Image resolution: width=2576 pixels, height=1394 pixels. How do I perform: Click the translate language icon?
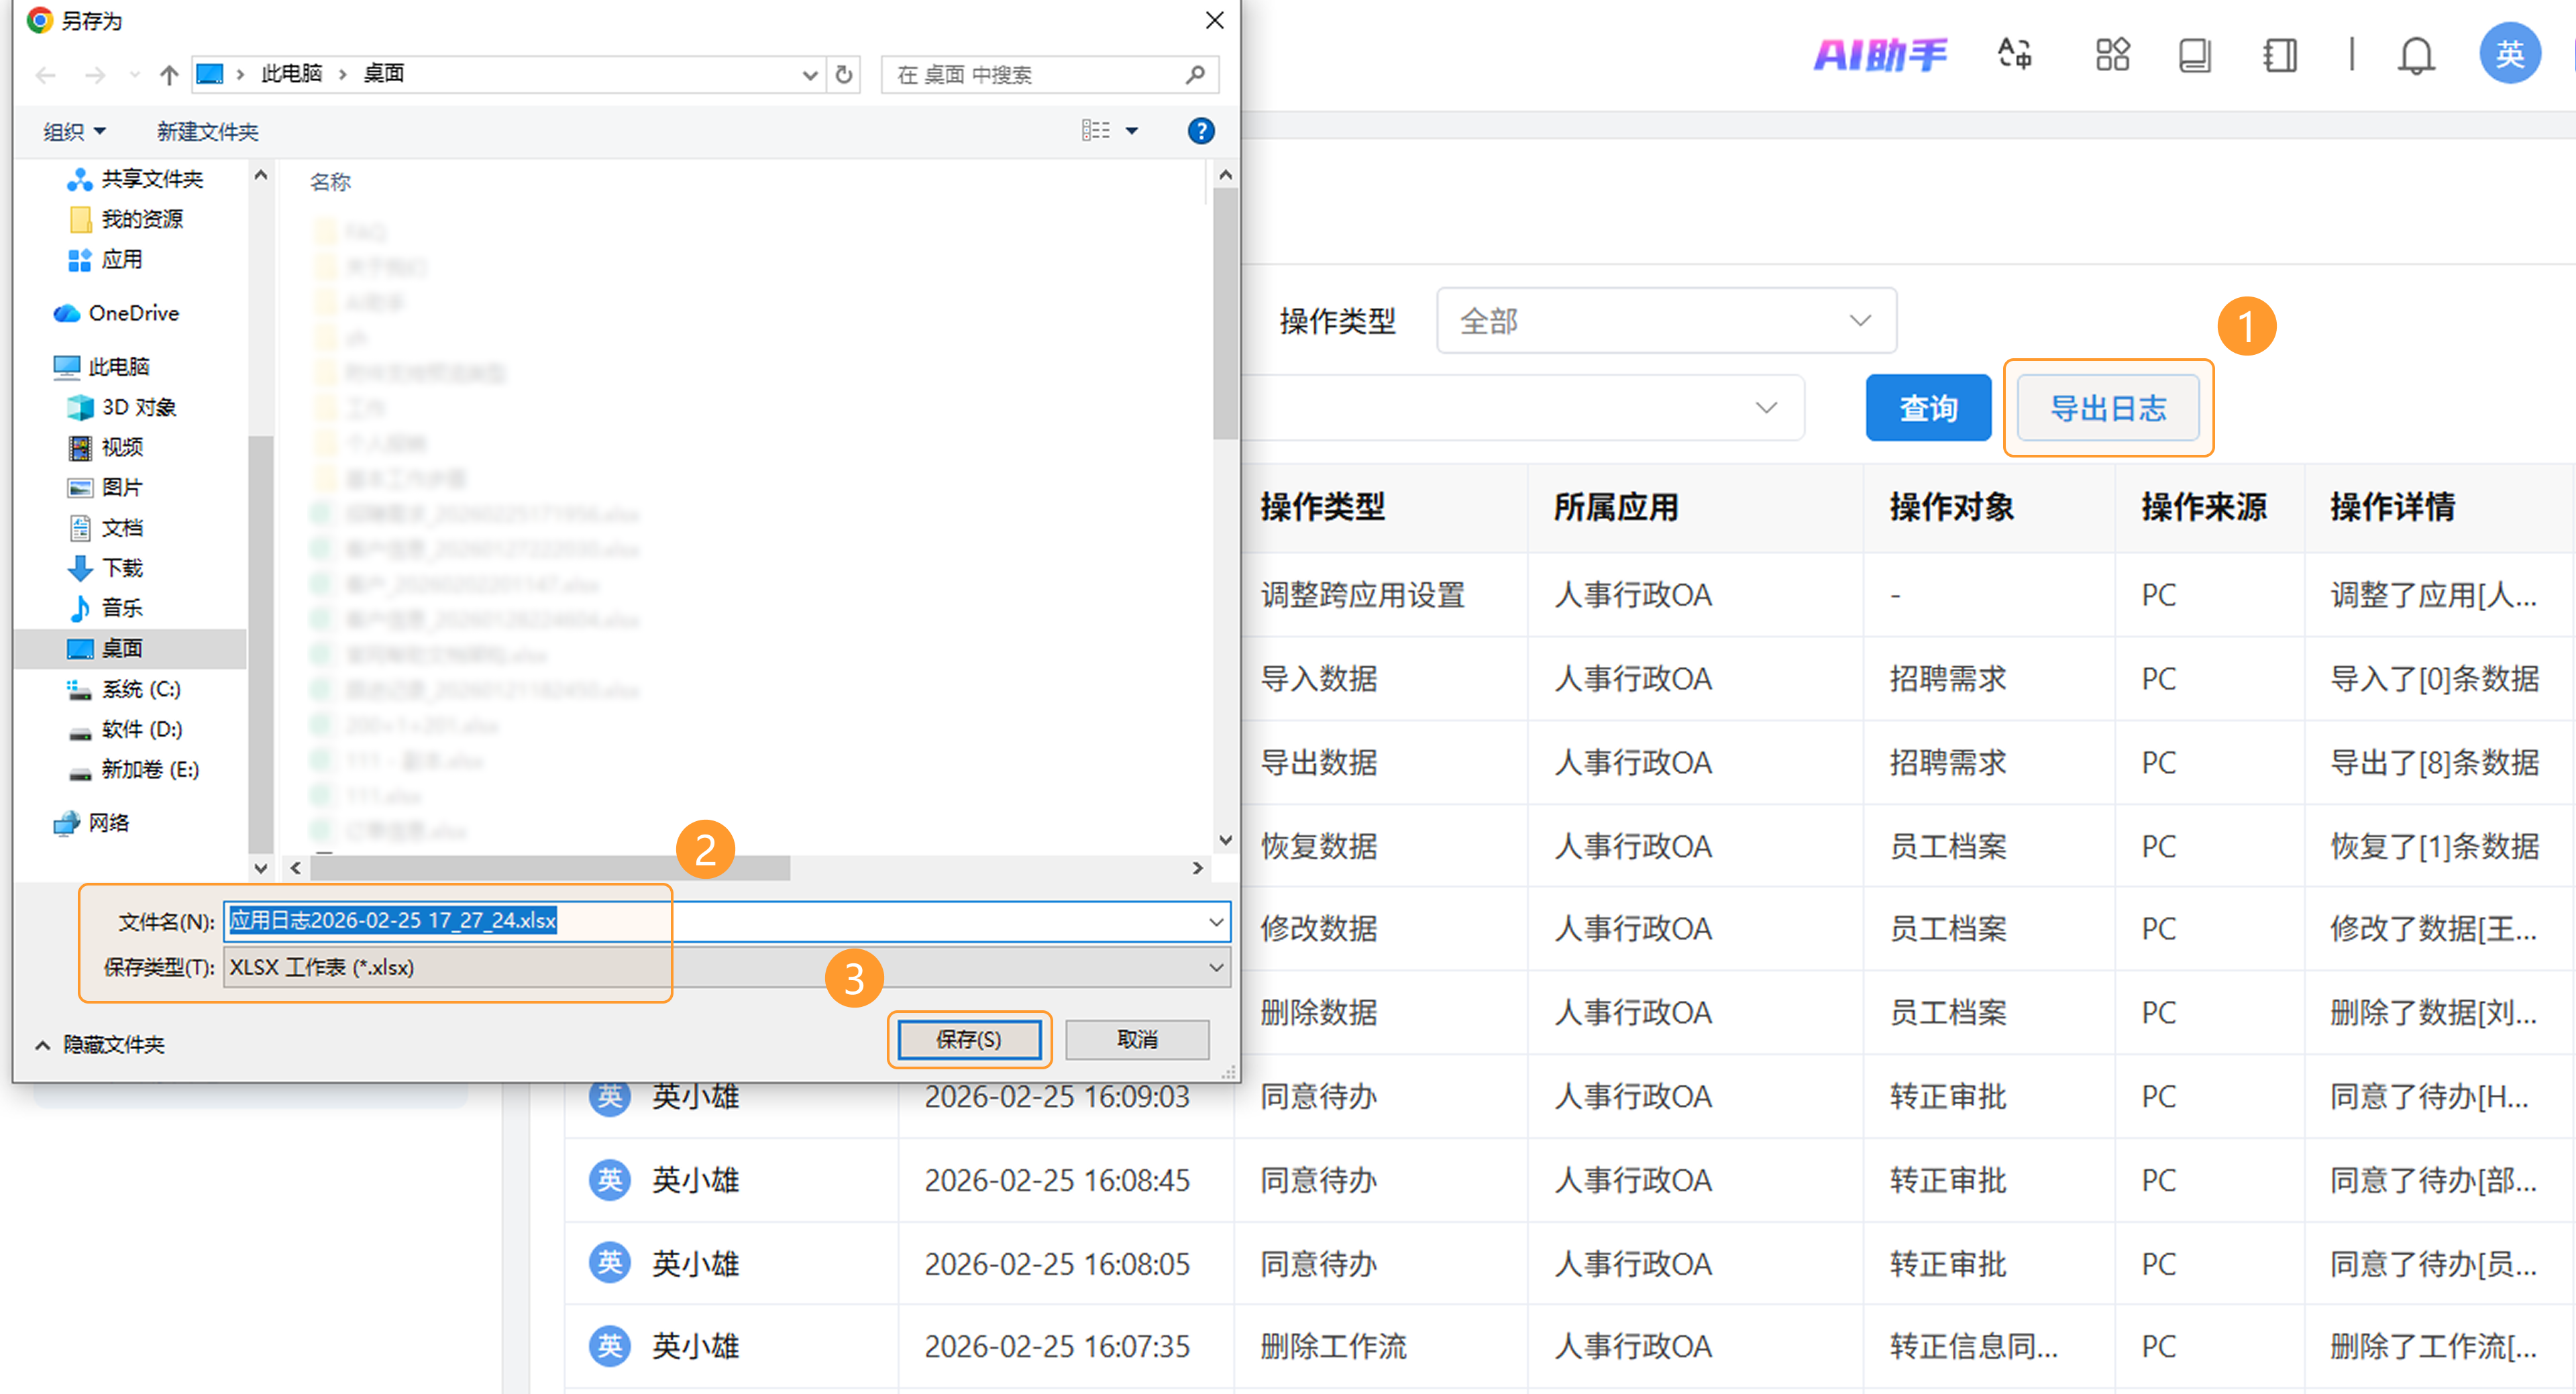point(2014,54)
